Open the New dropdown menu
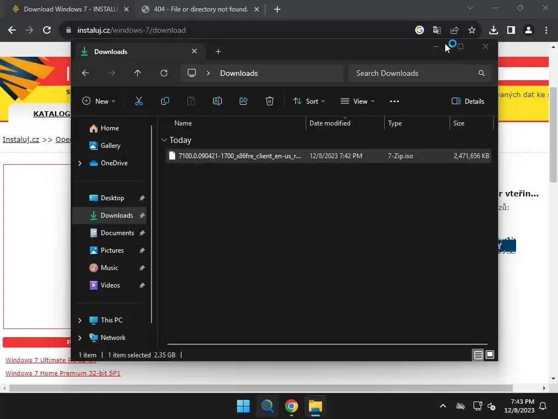This screenshot has height=419, width=558. click(x=99, y=101)
